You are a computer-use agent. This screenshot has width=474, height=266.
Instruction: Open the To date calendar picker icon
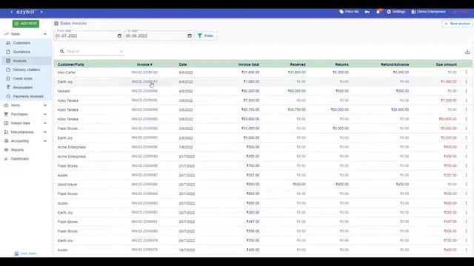190,36
